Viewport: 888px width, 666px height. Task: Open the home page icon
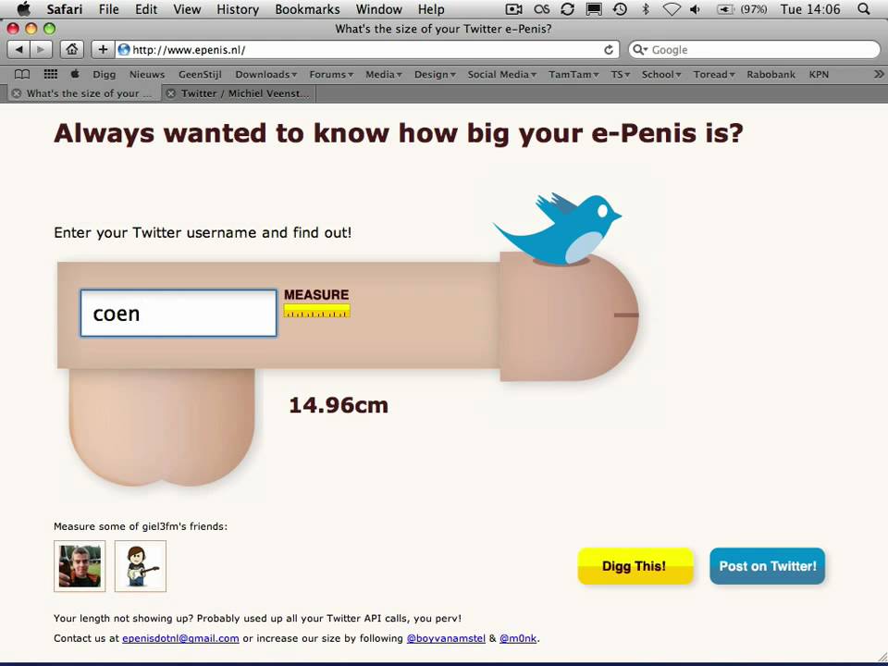71,50
